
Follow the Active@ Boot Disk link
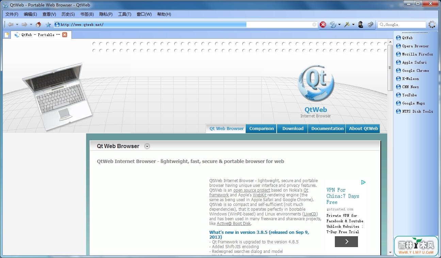point(234,224)
